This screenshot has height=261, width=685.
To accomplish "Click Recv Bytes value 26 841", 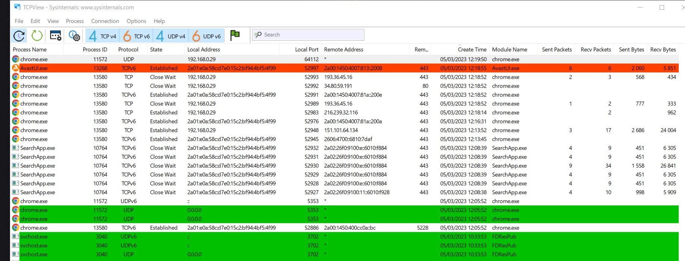I will point(668,166).
